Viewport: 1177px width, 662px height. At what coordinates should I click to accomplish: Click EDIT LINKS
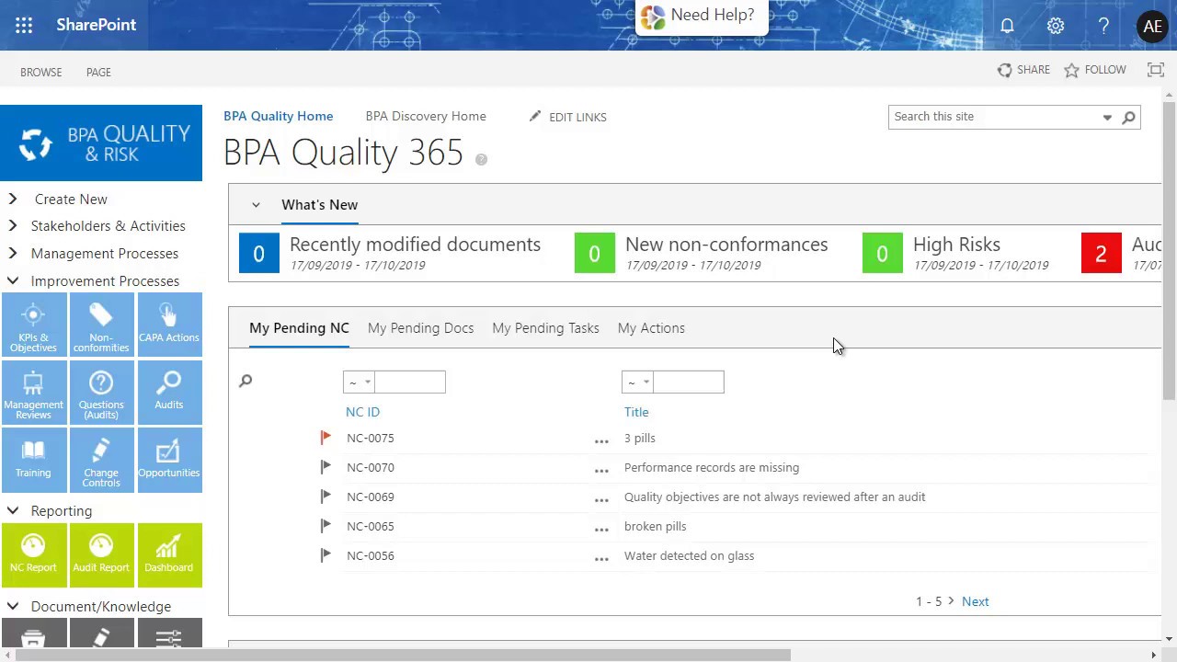(x=567, y=117)
